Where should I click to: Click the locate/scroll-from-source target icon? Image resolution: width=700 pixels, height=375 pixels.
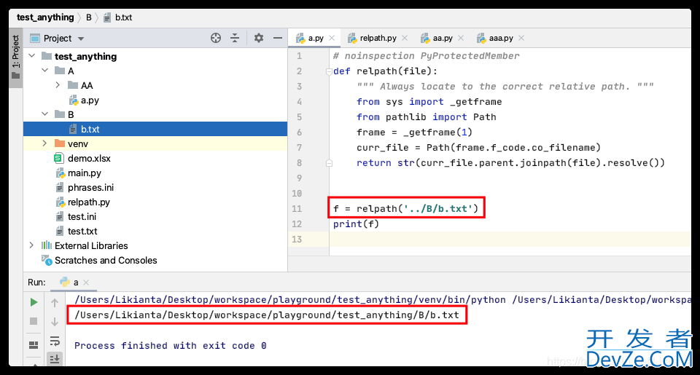coord(216,39)
